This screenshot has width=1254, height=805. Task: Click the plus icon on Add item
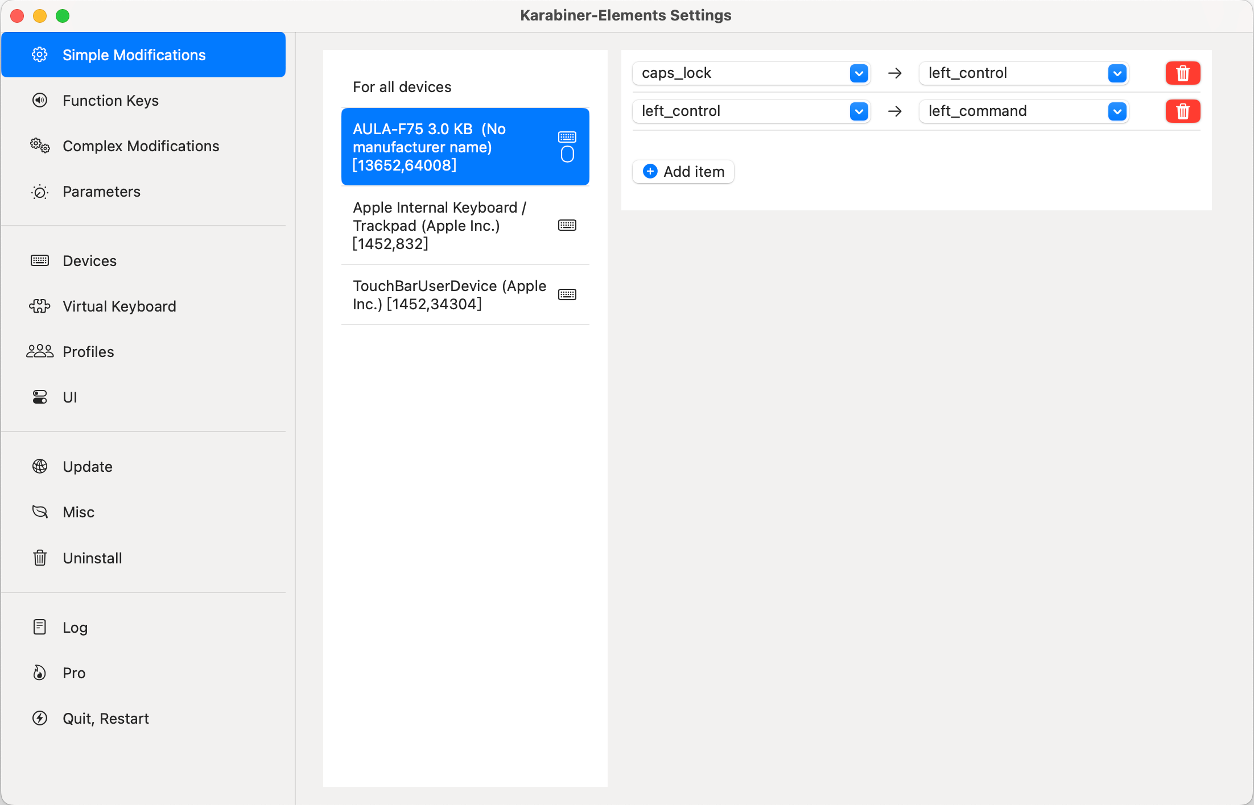pos(650,171)
